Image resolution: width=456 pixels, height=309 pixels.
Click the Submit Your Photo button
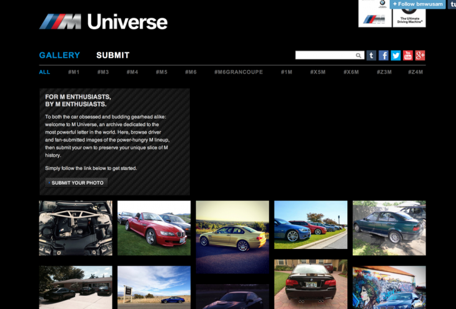76,183
